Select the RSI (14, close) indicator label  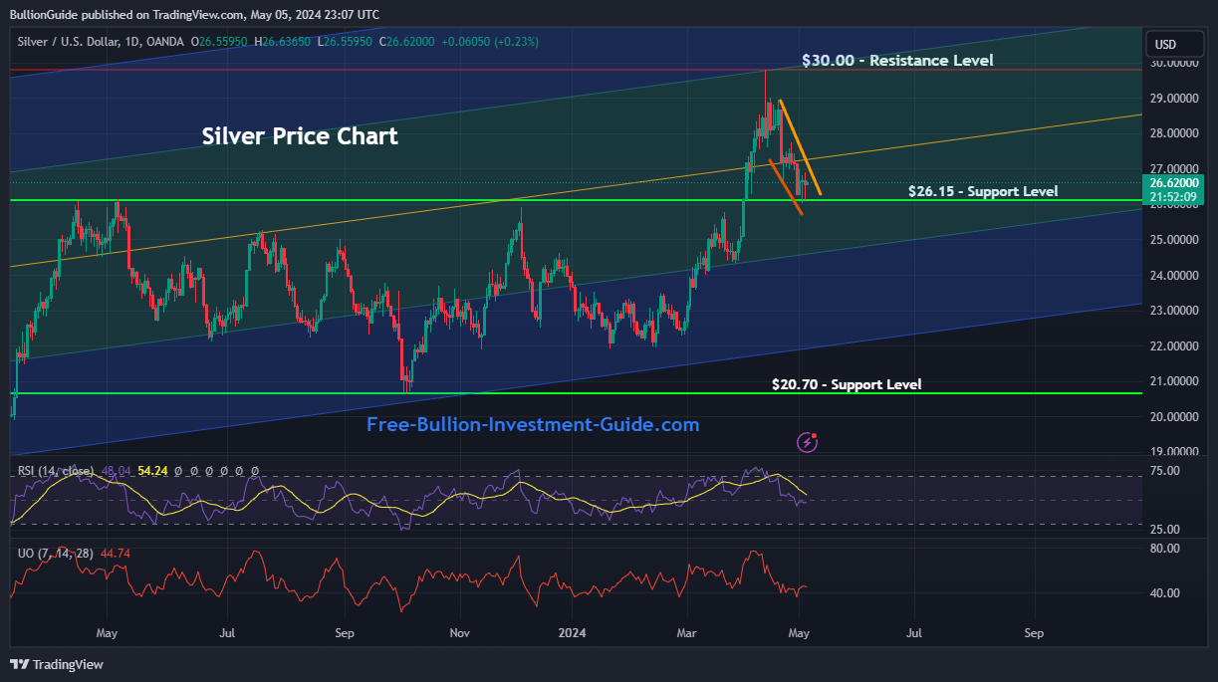point(56,471)
